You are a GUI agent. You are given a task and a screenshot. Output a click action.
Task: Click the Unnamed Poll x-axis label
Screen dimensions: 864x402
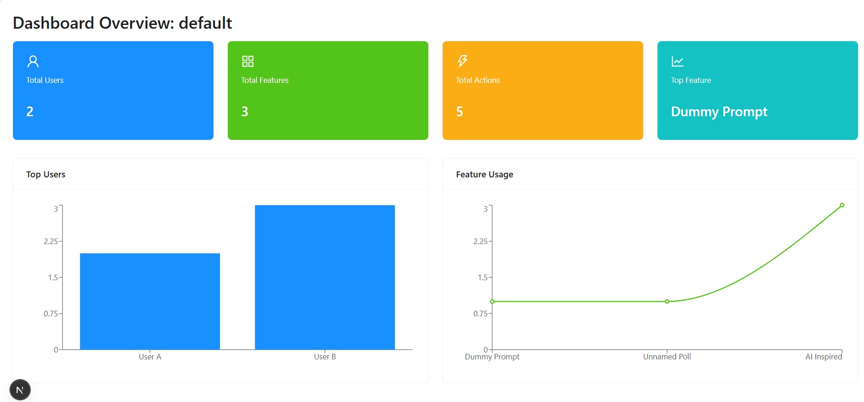[667, 357]
